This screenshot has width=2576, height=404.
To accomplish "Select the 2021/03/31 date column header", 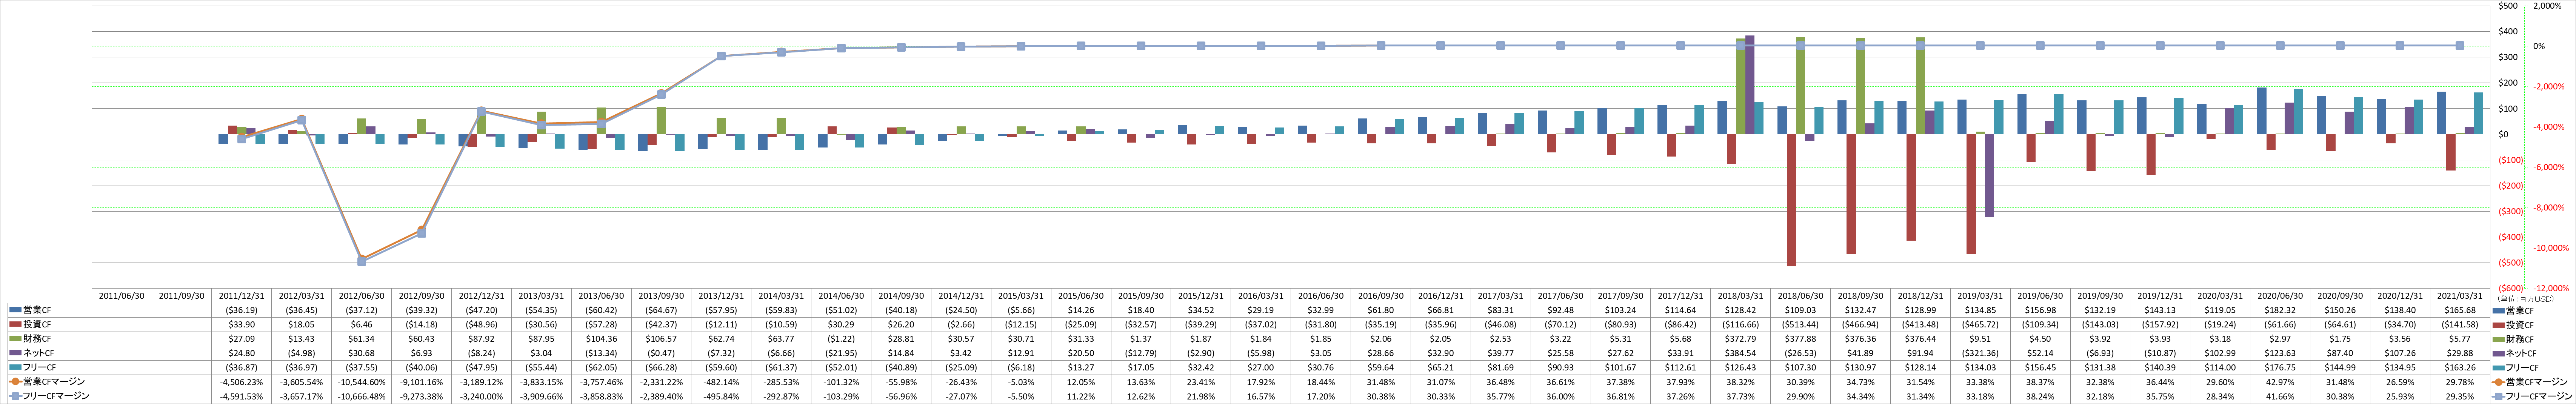I will [x=2460, y=296].
